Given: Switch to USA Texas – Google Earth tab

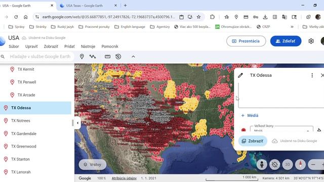Looking at the screenshot, I should pyautogui.click(x=85, y=6).
